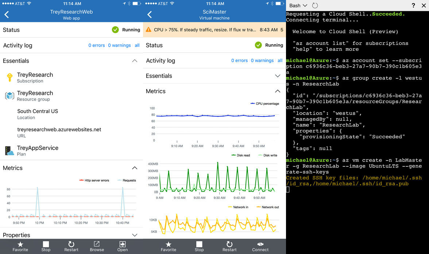Stop the TreyResearchWeb web app
Screen dimensions: 429x254
coord(46,246)
